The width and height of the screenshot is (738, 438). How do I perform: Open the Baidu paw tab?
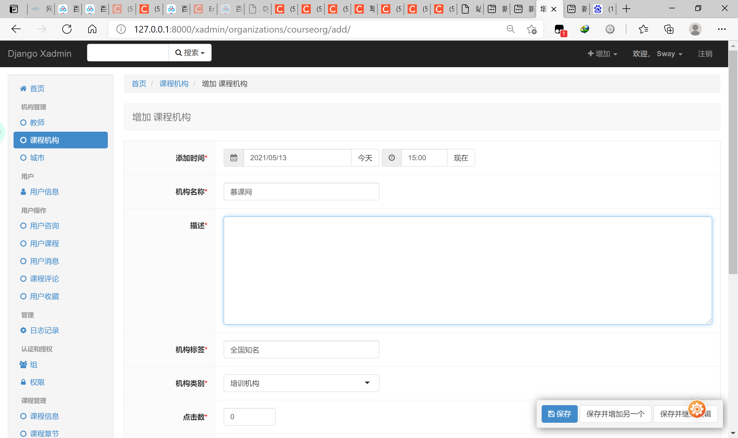pos(604,9)
